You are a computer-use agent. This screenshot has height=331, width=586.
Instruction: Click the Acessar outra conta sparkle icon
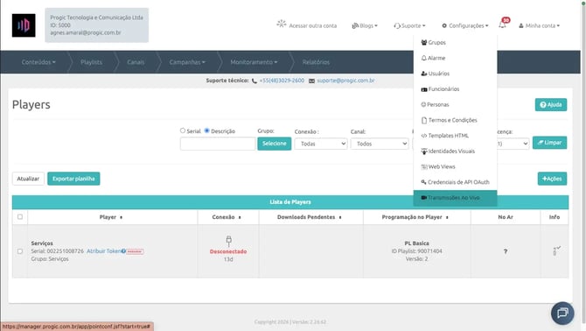(282, 25)
